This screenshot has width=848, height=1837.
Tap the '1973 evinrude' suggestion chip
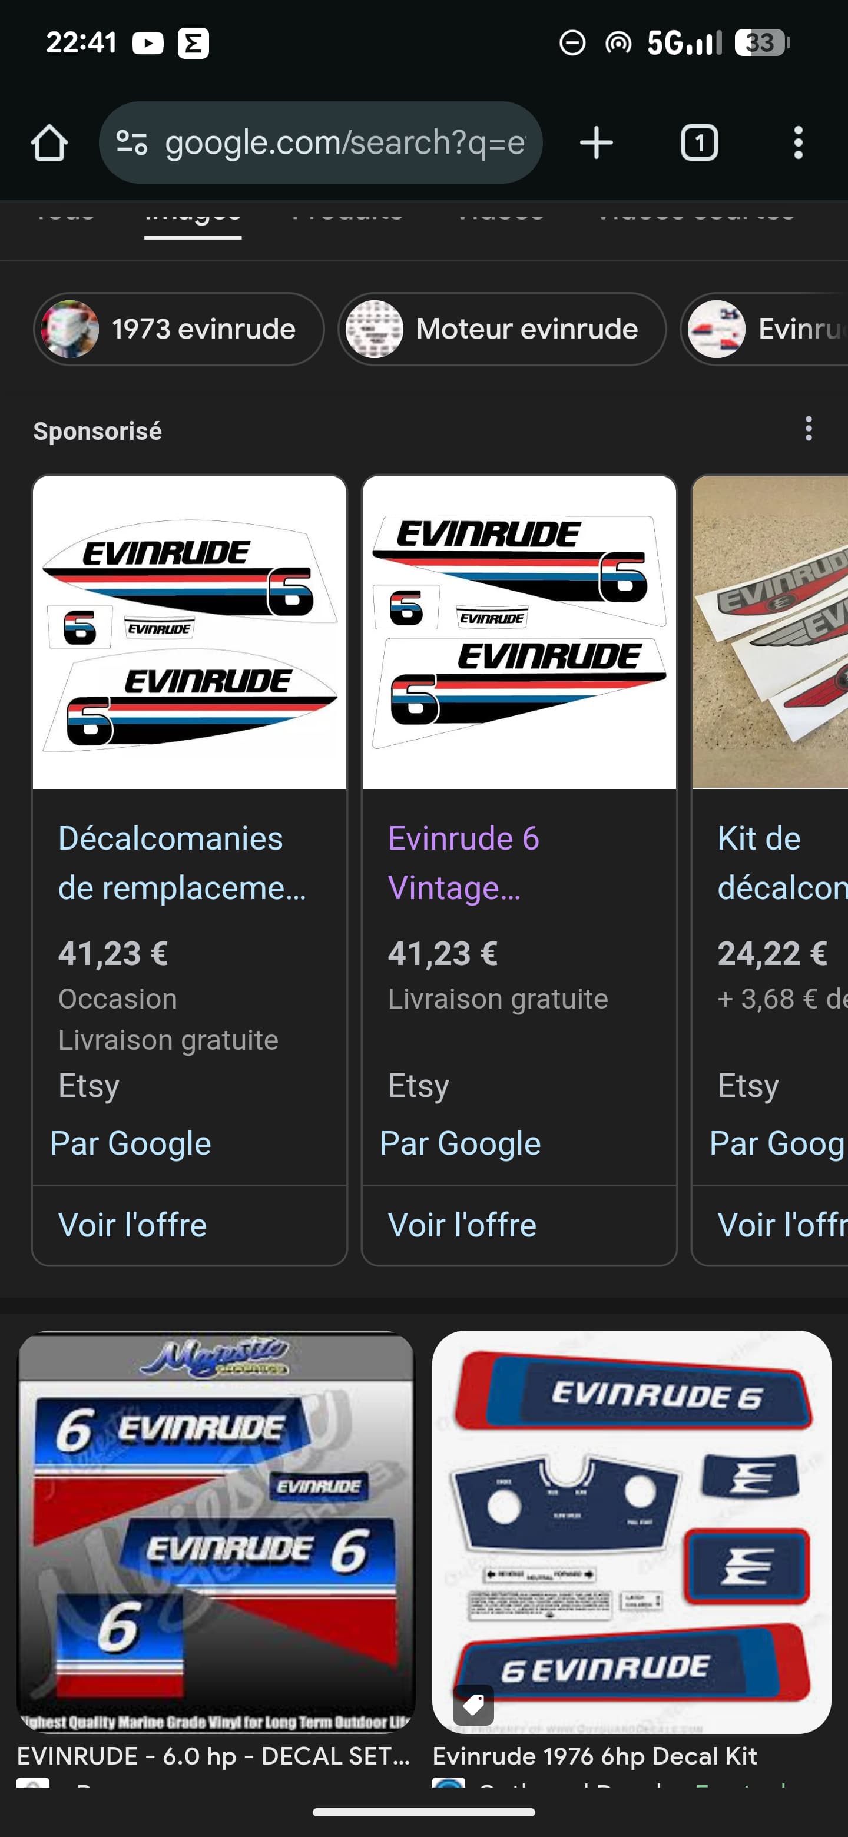click(178, 329)
